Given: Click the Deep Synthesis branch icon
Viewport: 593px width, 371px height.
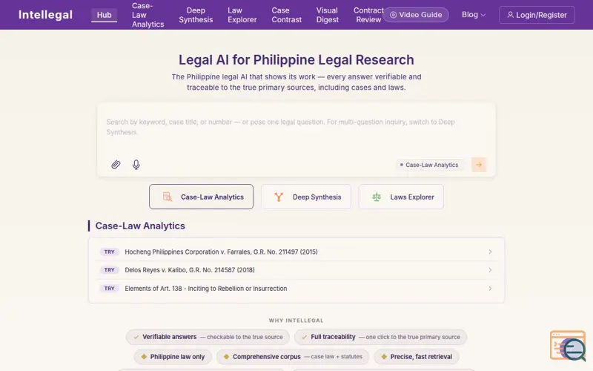Looking at the screenshot, I should coord(279,197).
